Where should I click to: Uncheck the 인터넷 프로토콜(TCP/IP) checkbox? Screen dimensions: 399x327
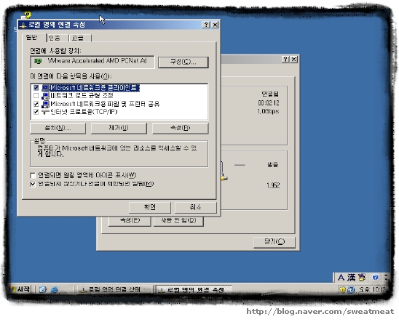pyautogui.click(x=36, y=112)
